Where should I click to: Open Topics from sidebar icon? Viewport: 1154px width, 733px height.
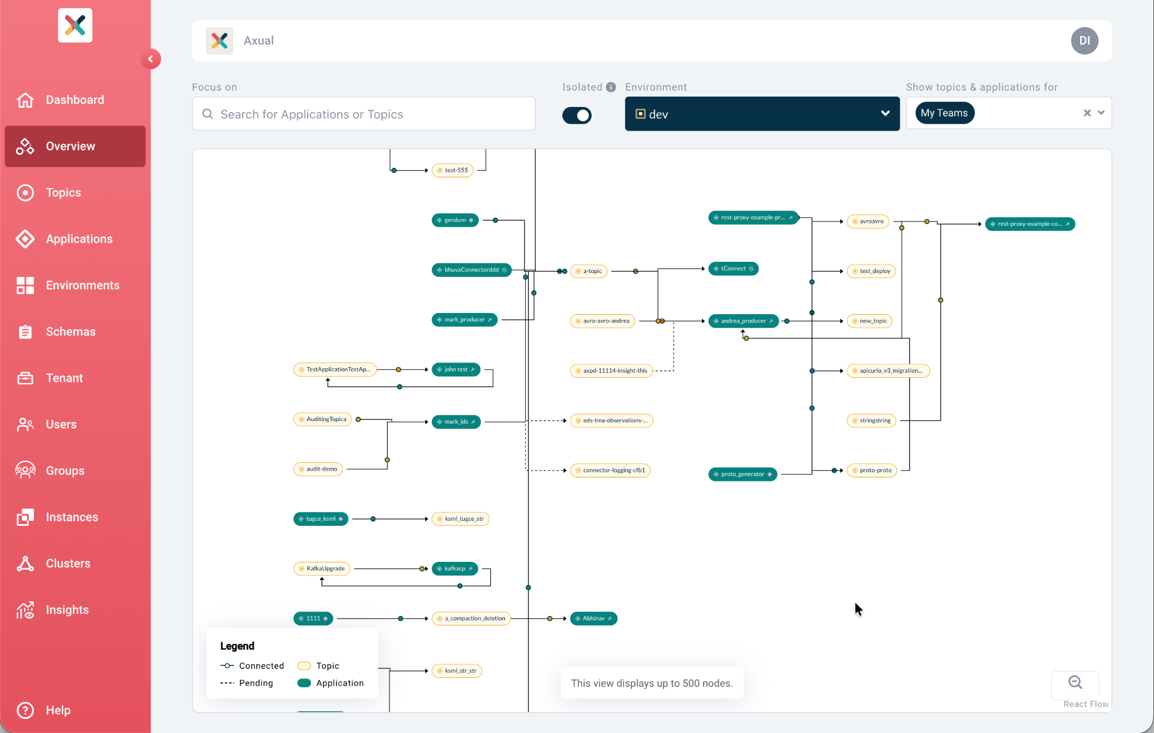[25, 193]
